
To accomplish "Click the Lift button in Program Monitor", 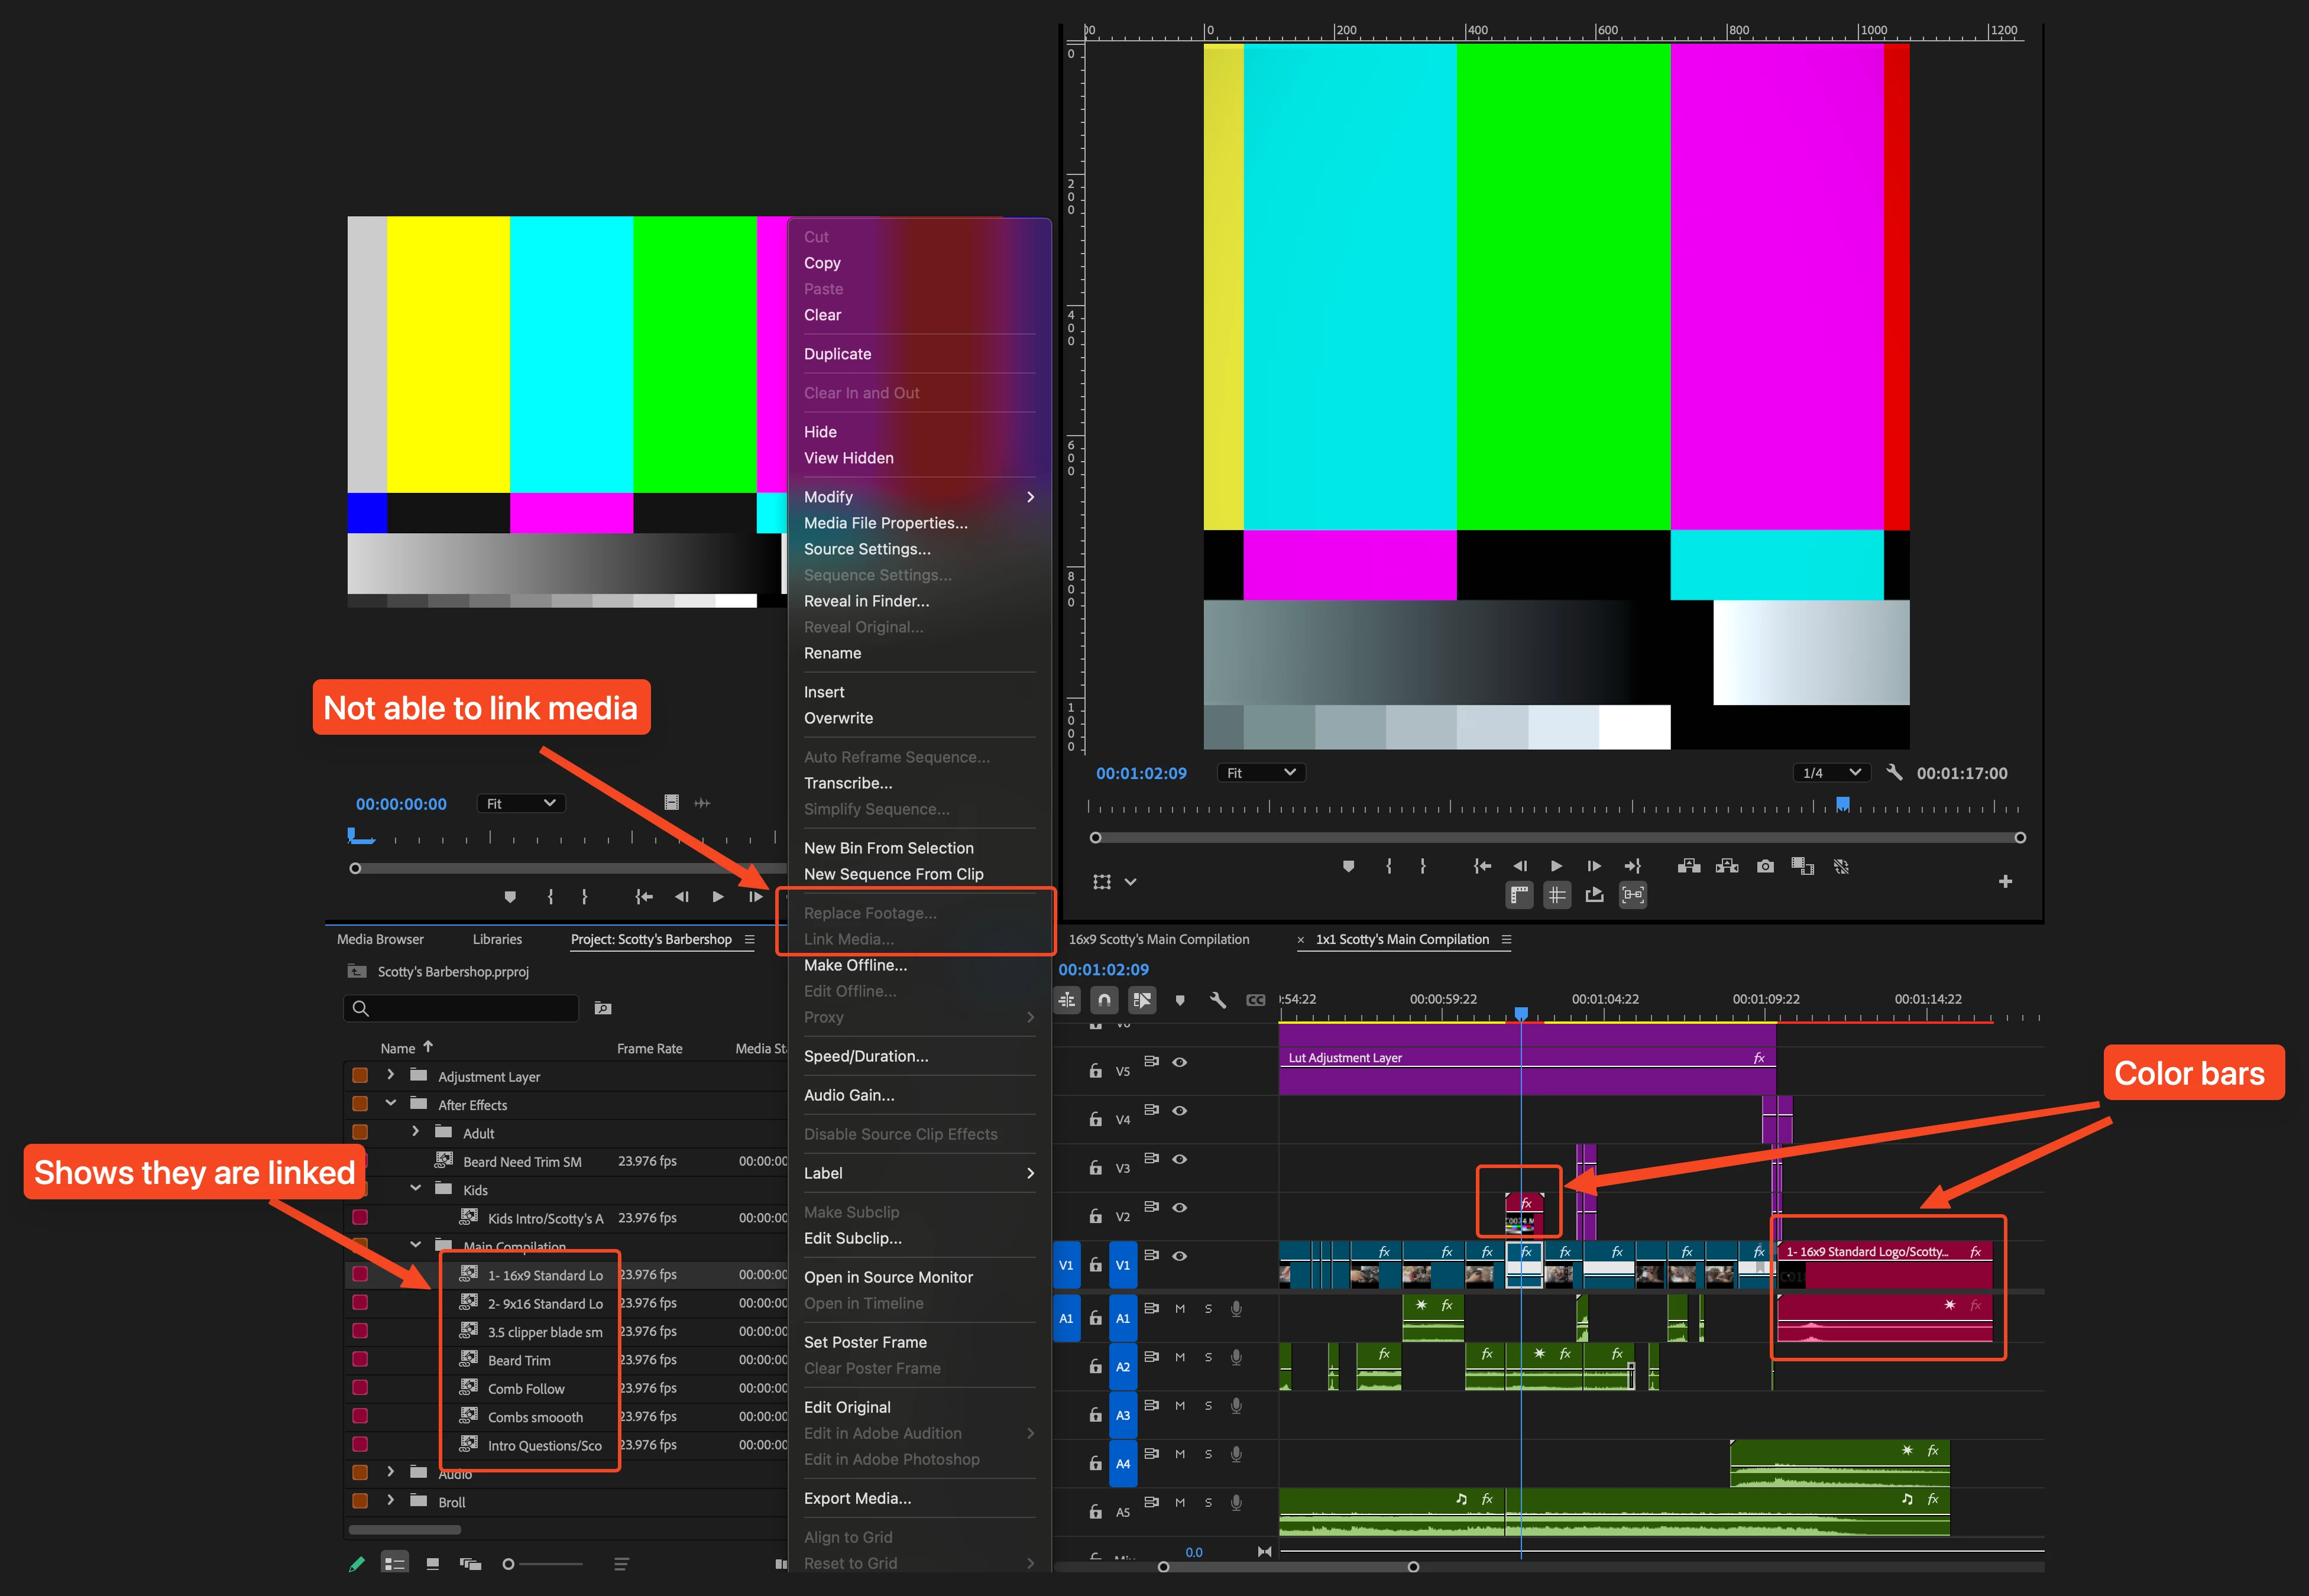I will (x=1689, y=866).
